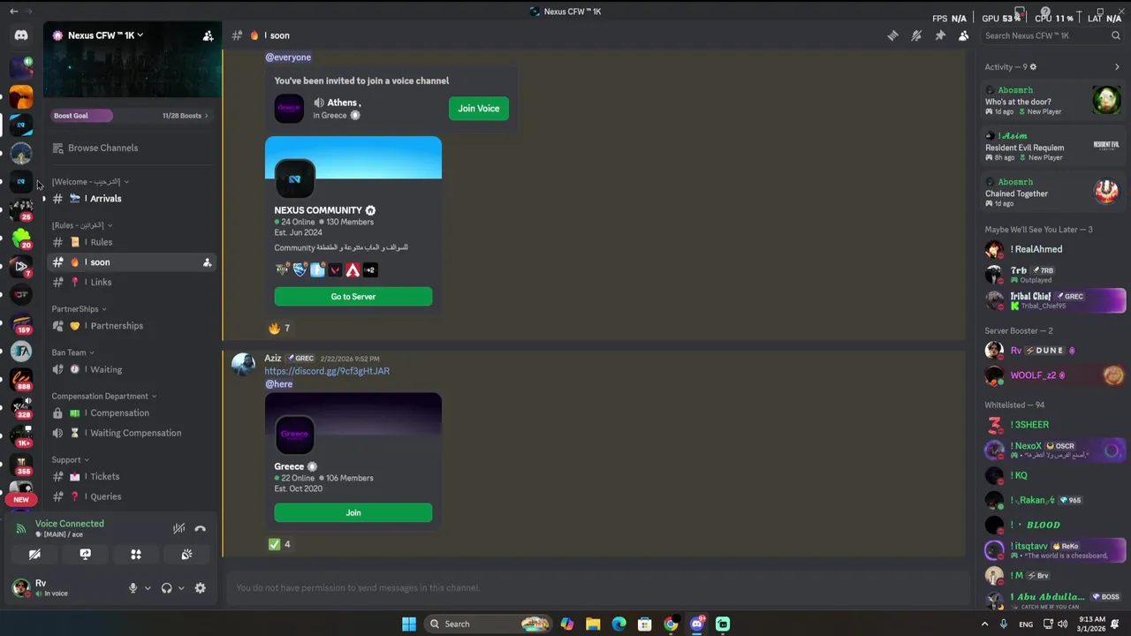Click the Rv user avatar in user panel
The height and width of the screenshot is (636, 1131).
click(x=21, y=587)
